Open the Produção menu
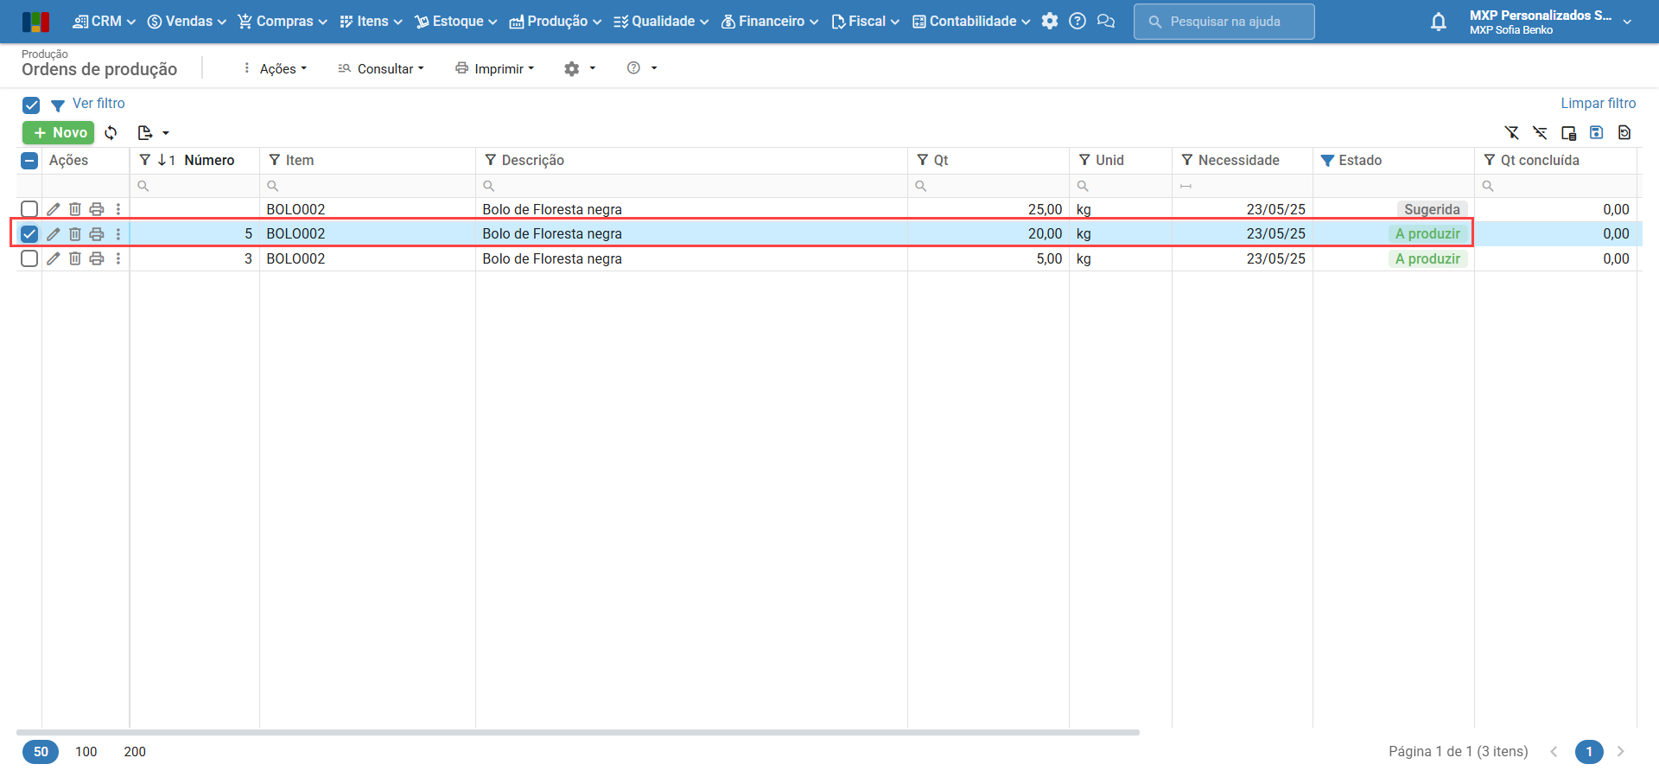 (x=555, y=22)
